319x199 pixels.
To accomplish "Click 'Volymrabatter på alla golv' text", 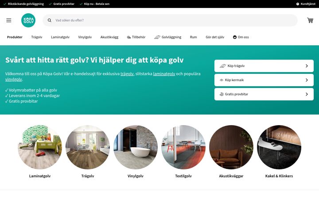I will click(33, 90).
